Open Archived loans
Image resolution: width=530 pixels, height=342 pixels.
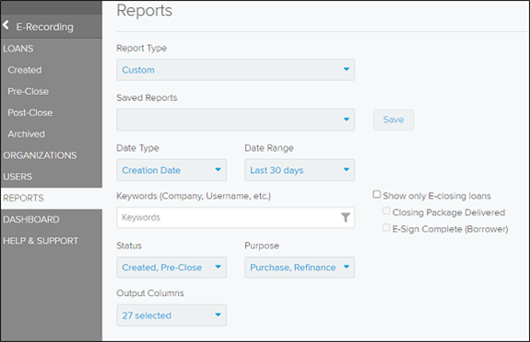point(27,134)
